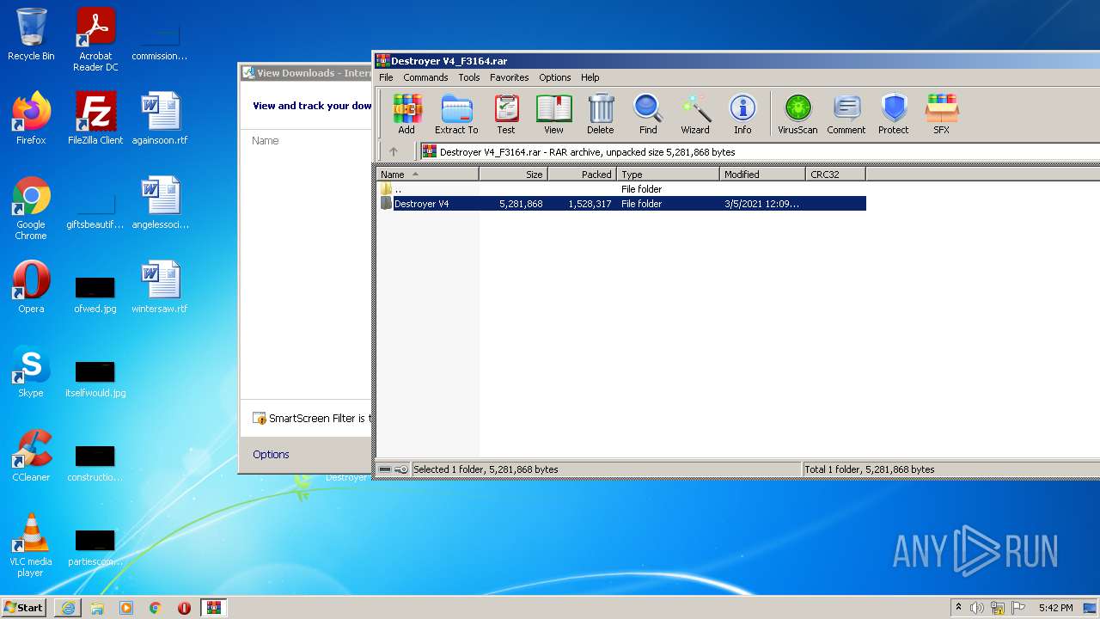Click the Delete trash icon in WinRAR
1100x619 pixels.
point(600,115)
